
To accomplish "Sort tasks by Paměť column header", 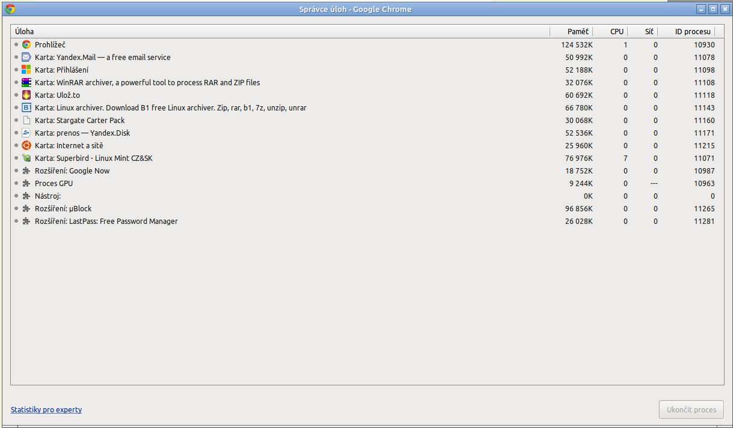I will pos(577,31).
